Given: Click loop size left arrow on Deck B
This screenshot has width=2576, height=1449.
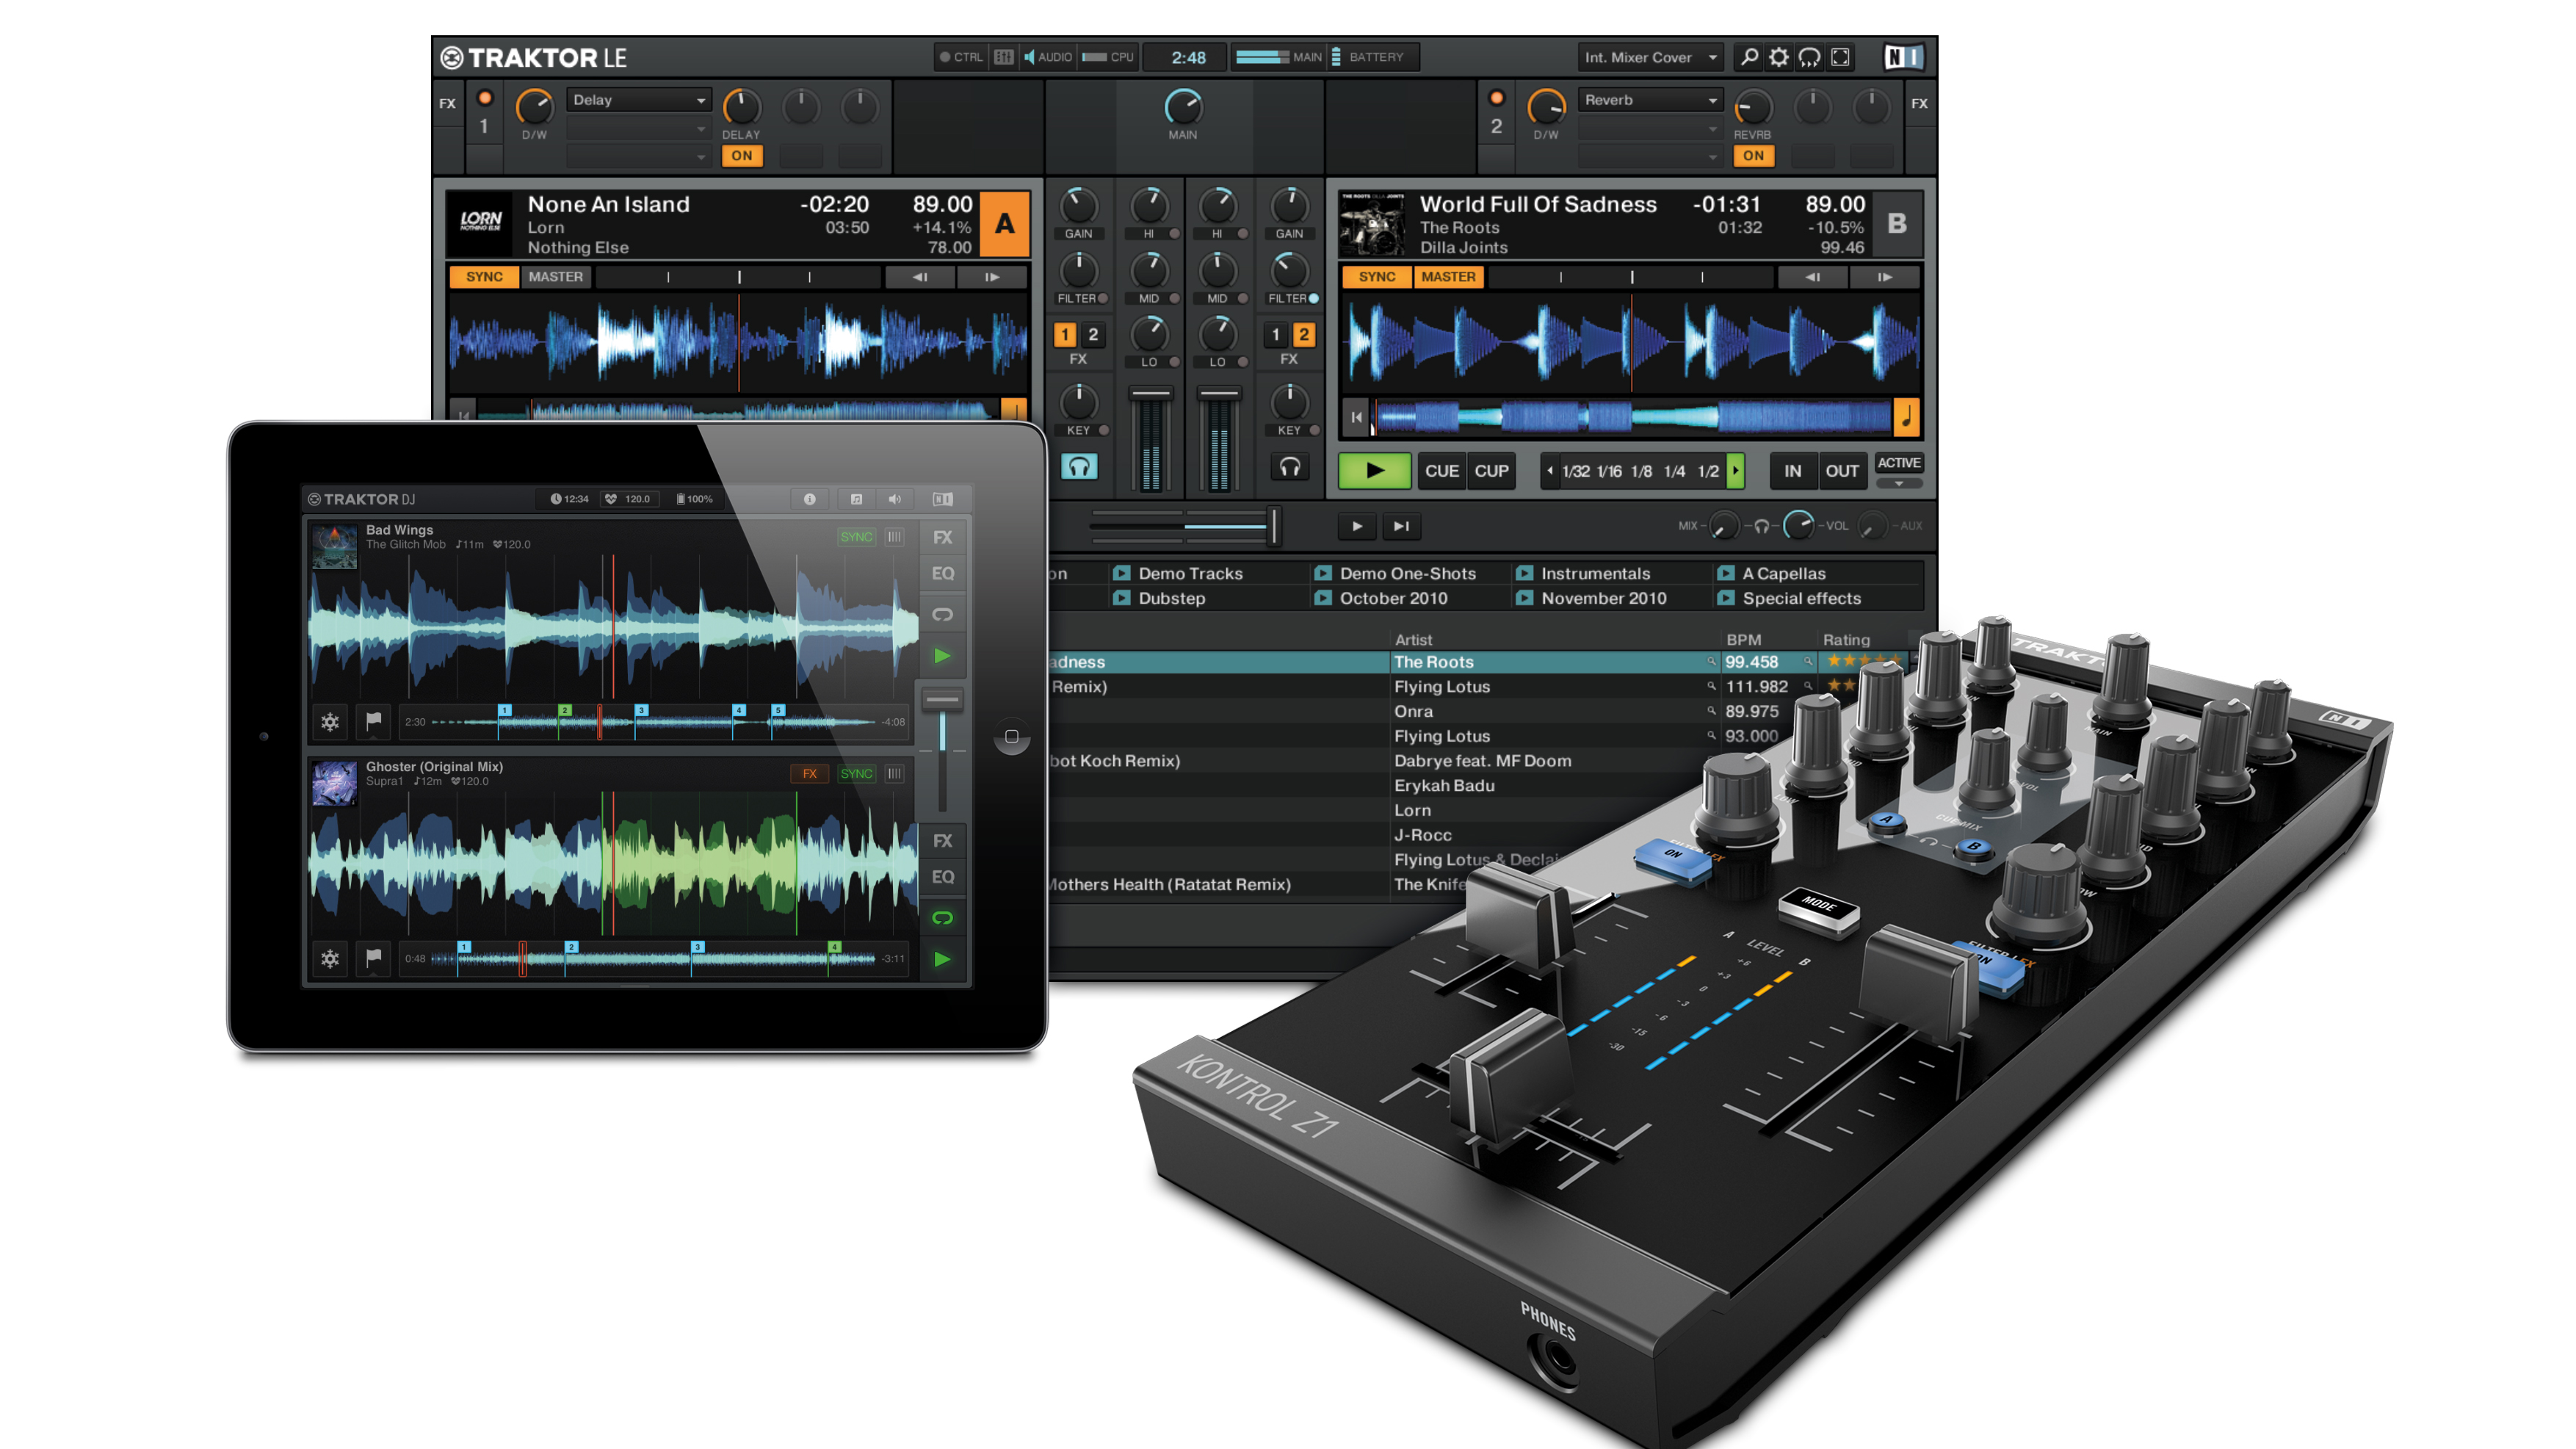Looking at the screenshot, I should pos(1550,471).
